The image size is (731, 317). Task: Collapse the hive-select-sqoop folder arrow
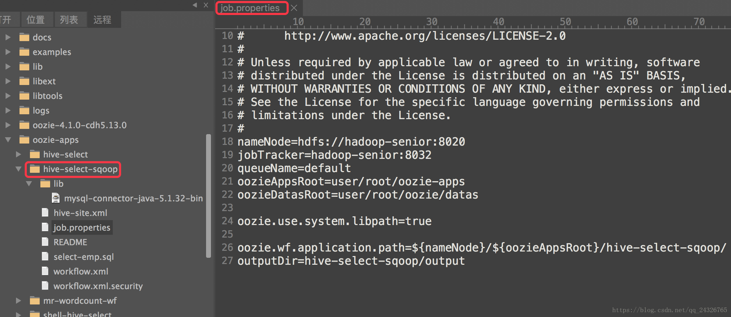(18, 169)
